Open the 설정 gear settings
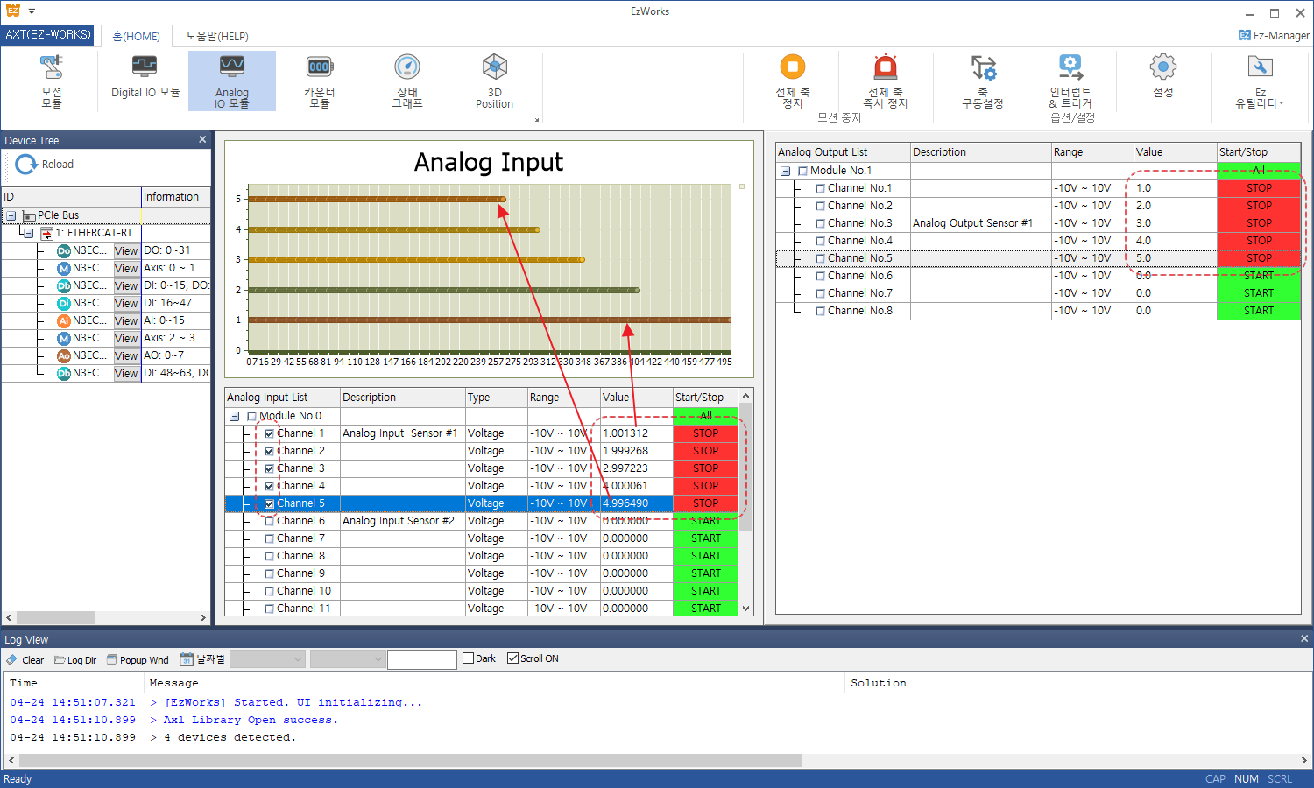Screen dimensions: 1314x788 pyautogui.click(x=1163, y=76)
